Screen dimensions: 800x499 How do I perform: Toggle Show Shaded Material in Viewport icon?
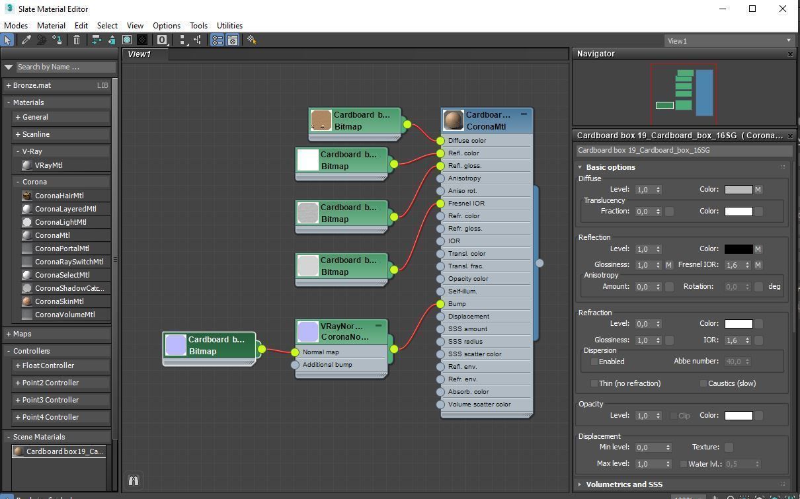[x=127, y=40]
